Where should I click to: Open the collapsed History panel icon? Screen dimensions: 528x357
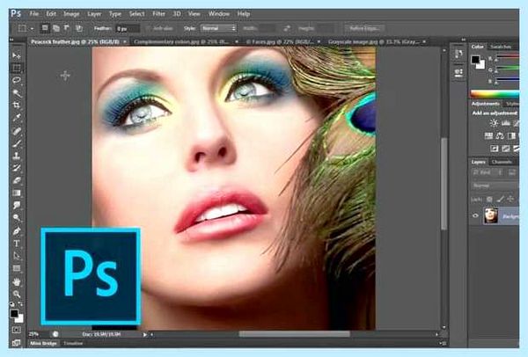tap(458, 55)
